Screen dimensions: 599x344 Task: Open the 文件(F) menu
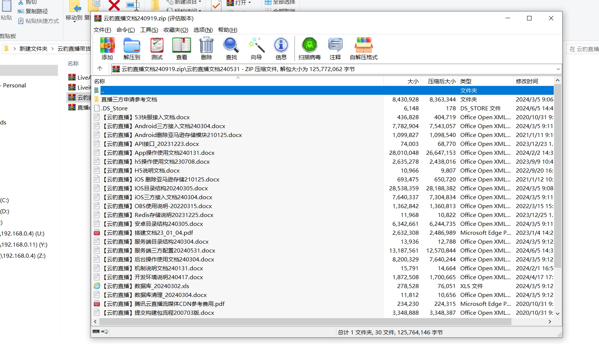point(102,30)
